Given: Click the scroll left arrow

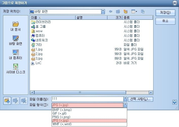Looking at the screenshot, I should [32, 92].
